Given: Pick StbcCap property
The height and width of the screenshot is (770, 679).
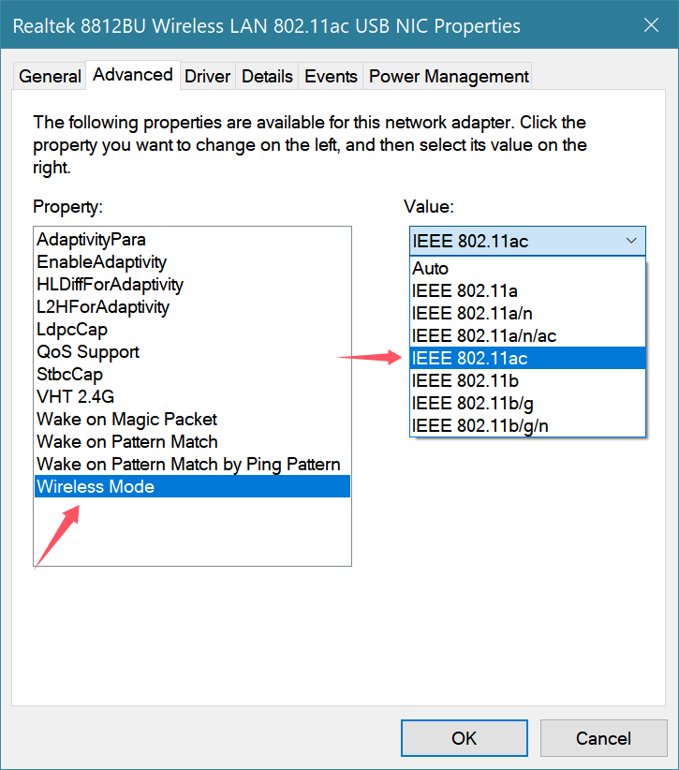Looking at the screenshot, I should 192,374.
